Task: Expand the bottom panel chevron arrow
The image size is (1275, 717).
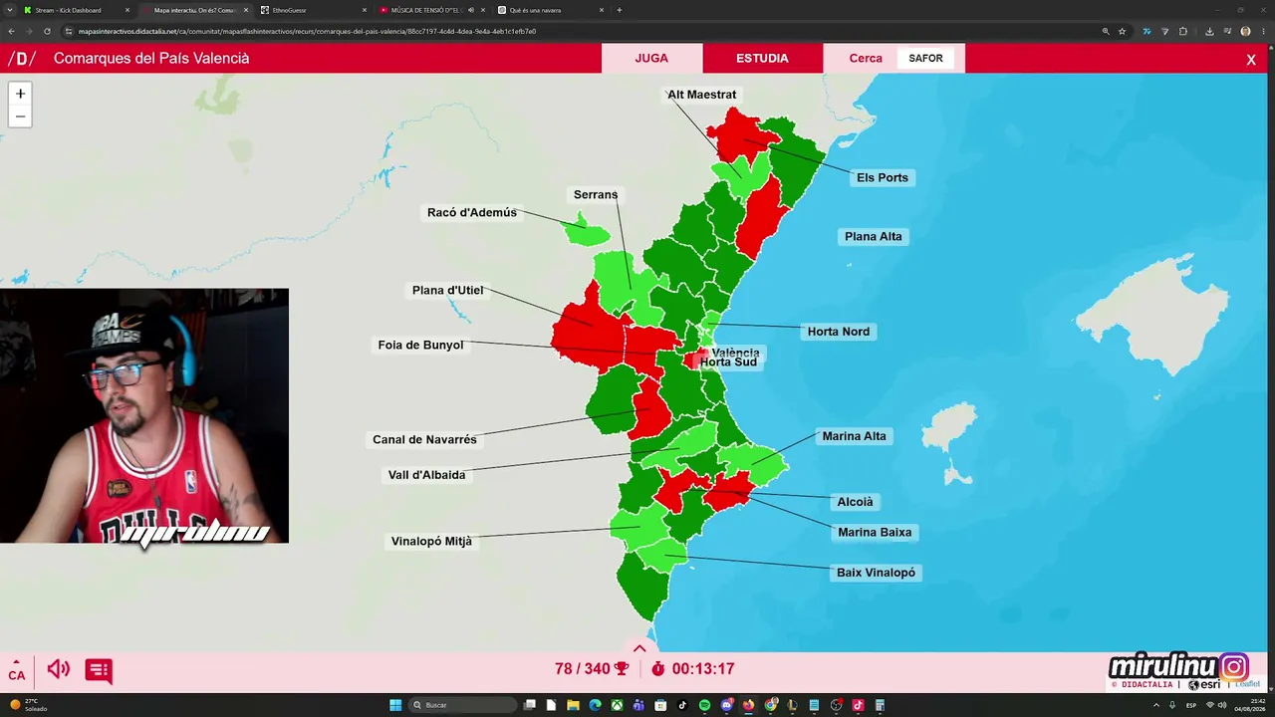Action: point(639,648)
